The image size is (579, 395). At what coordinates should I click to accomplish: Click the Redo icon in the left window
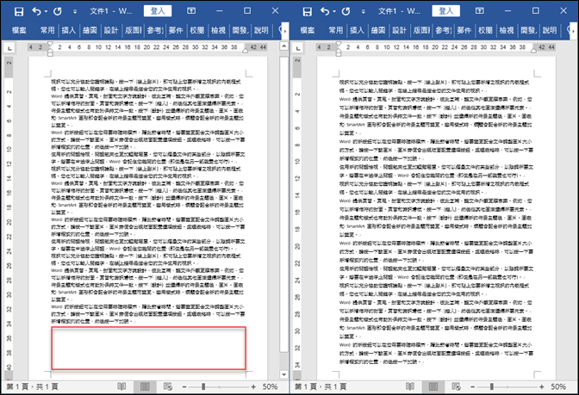[x=58, y=11]
